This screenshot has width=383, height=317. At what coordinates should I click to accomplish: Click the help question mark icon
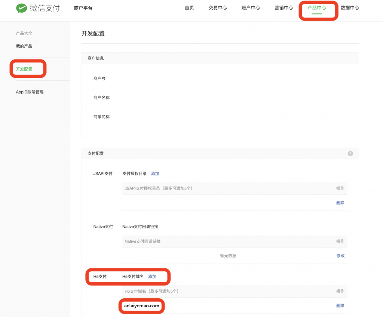point(350,153)
